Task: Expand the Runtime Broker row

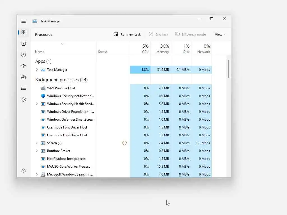Action: [x=37, y=151]
